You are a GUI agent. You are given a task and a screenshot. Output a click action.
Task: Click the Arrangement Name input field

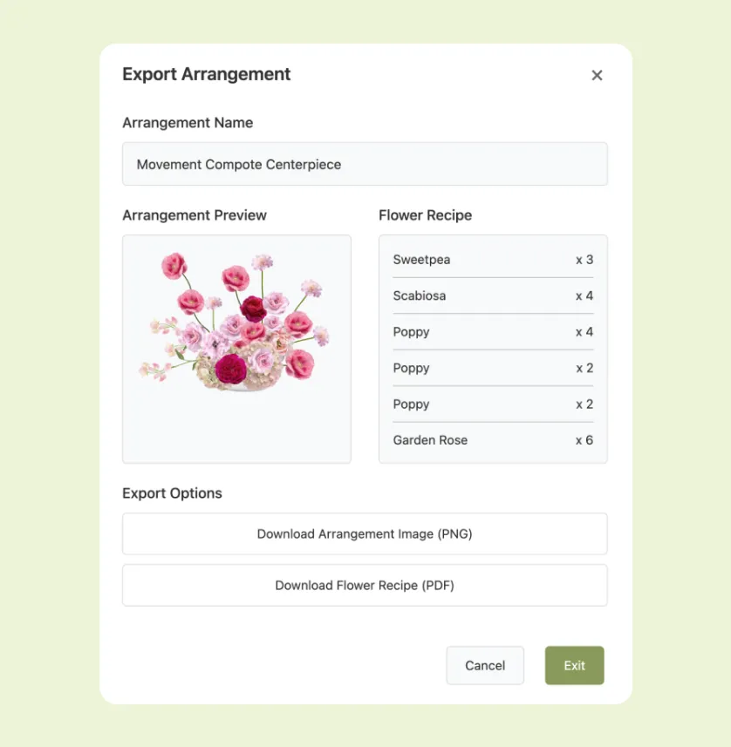pos(365,164)
